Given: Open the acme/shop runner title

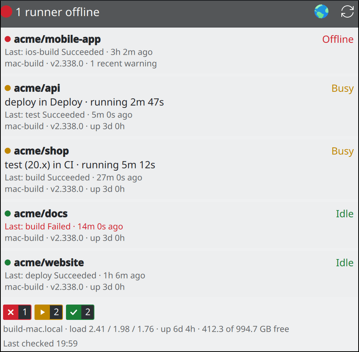Looking at the screenshot, I should pos(41,151).
